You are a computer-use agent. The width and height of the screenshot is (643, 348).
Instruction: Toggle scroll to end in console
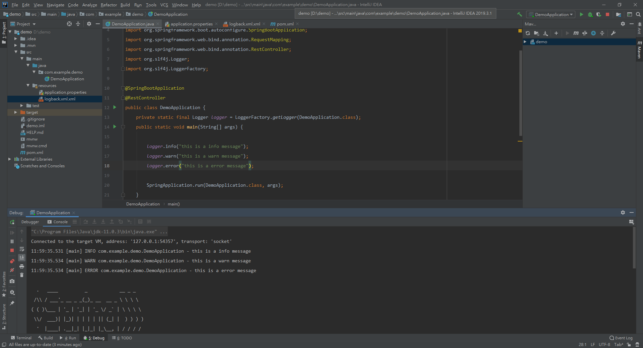point(22,258)
